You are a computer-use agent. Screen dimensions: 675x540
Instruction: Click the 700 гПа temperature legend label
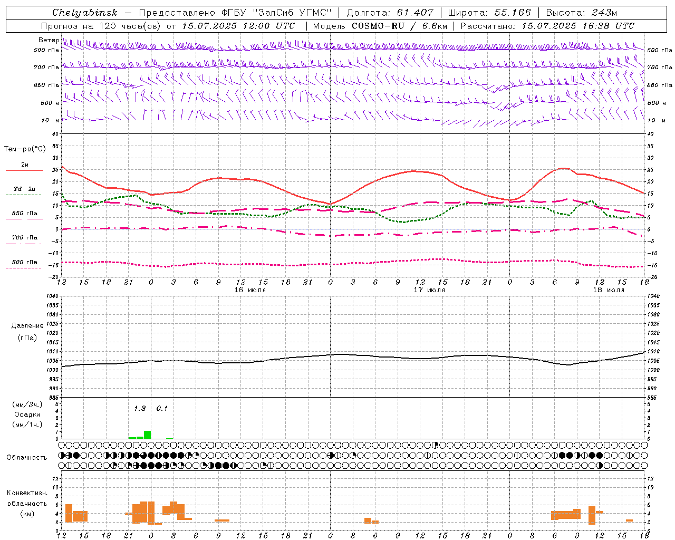click(x=25, y=237)
